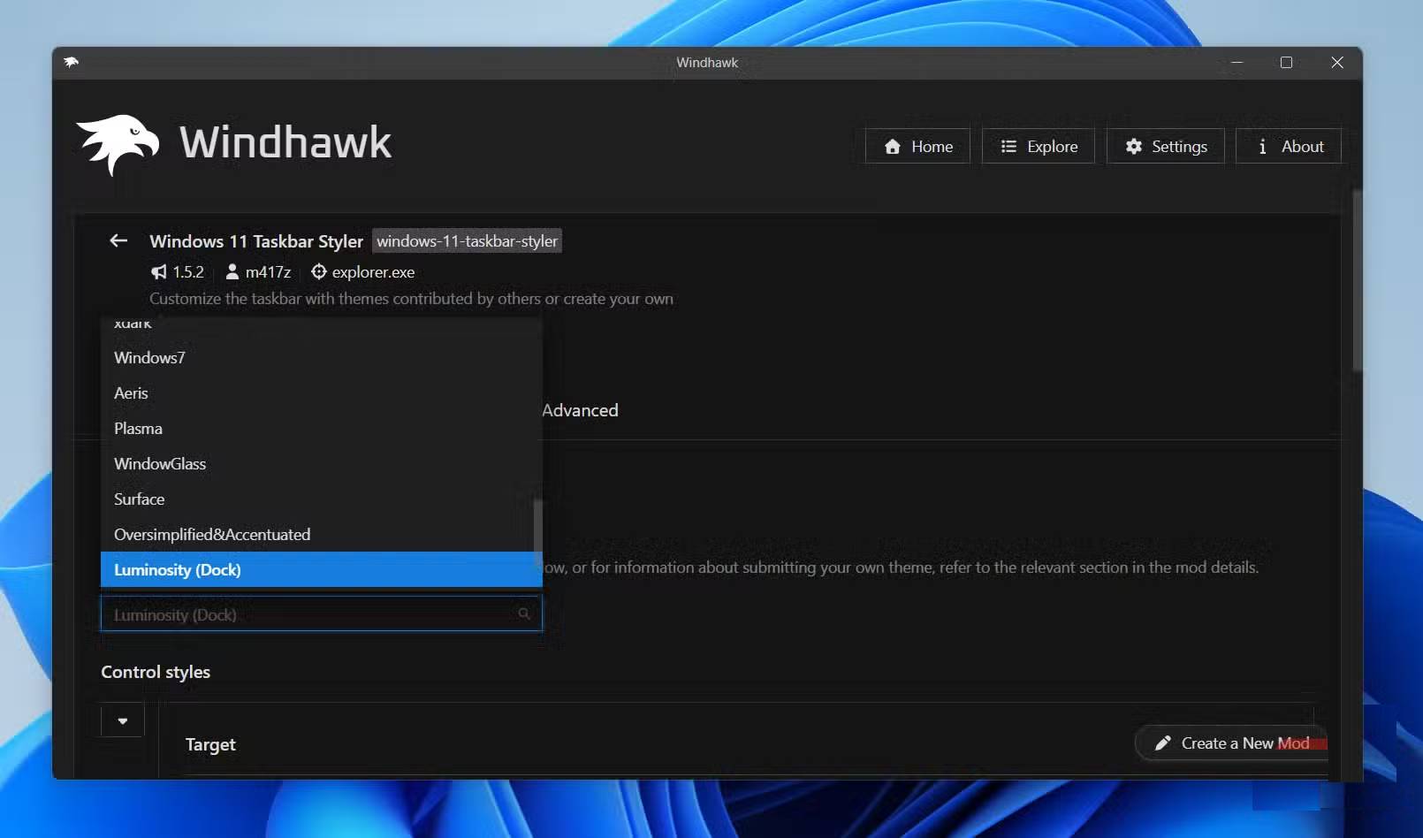Click the theme search input field
1423x838 pixels.
pyautogui.click(x=309, y=614)
